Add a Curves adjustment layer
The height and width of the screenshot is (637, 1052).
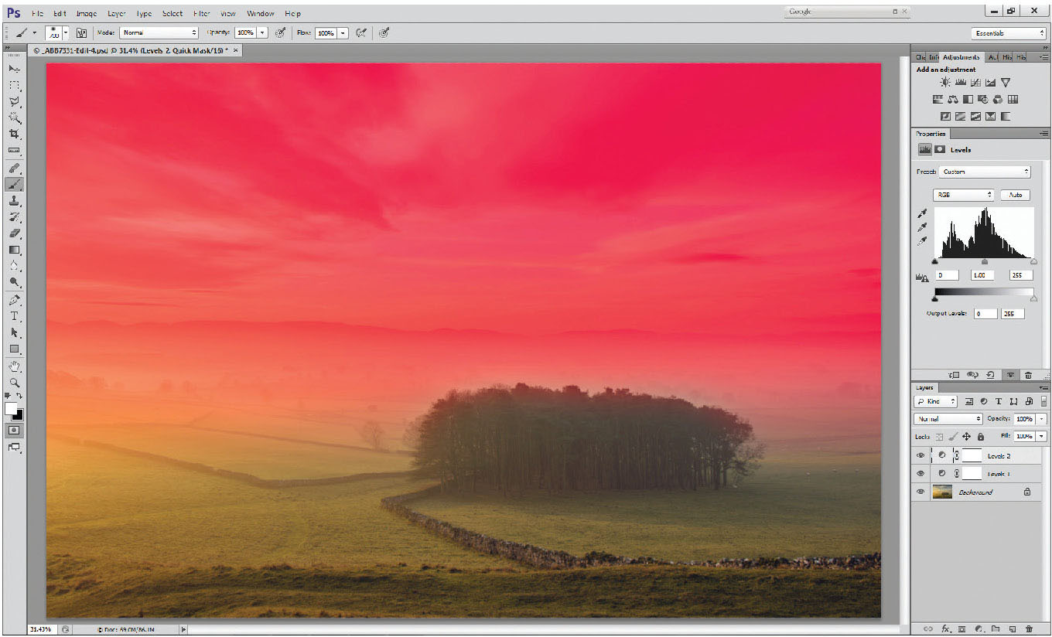pos(975,82)
